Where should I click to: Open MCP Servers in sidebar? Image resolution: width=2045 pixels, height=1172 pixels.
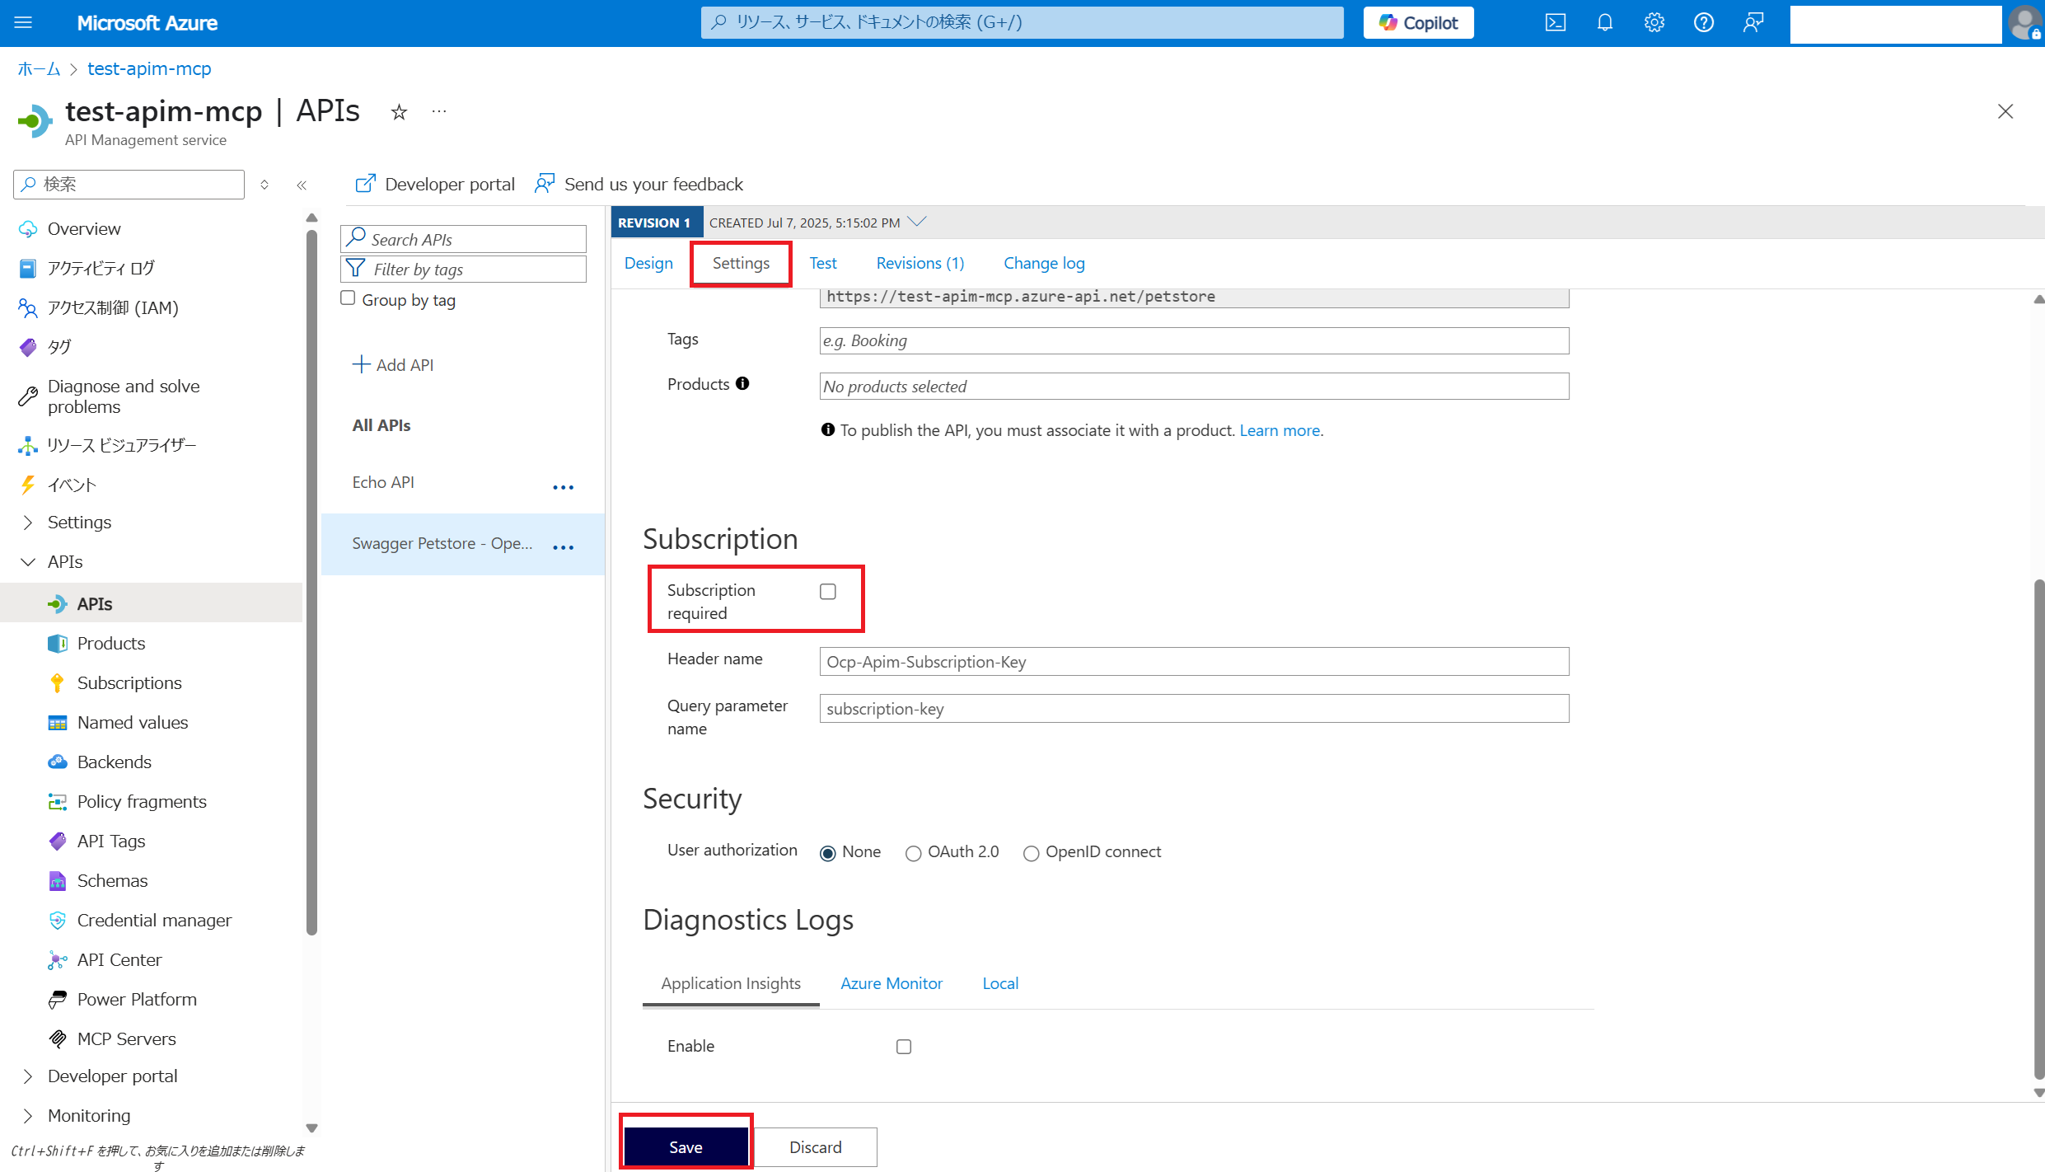[x=127, y=1038]
